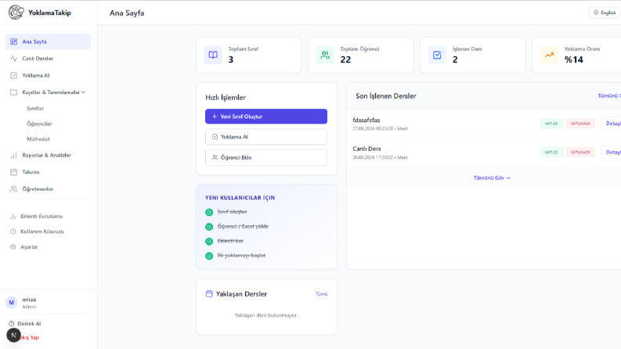The height and width of the screenshot is (349, 621).
Task: Click KATILMADI badge in Canlı Ders row
Action: (580, 152)
